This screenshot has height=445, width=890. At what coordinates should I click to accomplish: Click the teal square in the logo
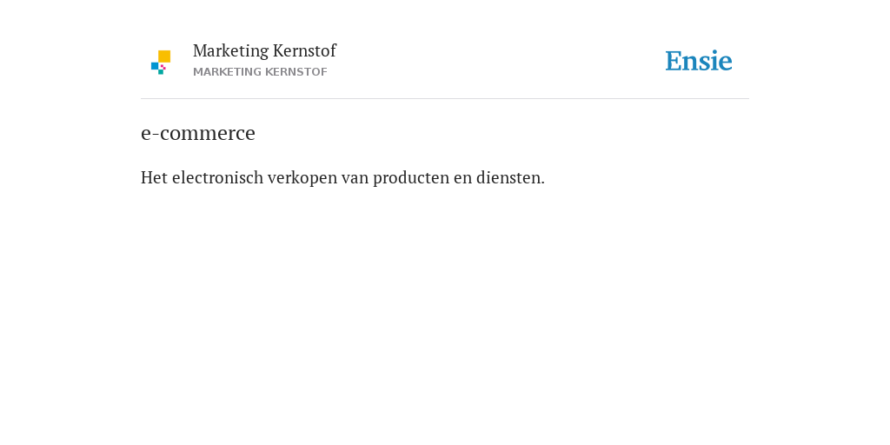pyautogui.click(x=161, y=72)
